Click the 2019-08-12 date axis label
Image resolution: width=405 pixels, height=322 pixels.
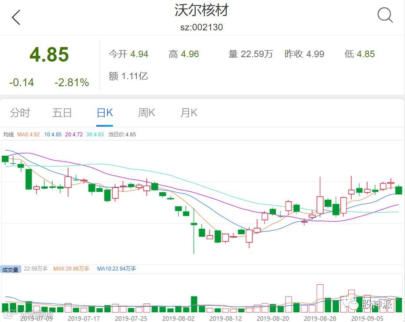226,318
